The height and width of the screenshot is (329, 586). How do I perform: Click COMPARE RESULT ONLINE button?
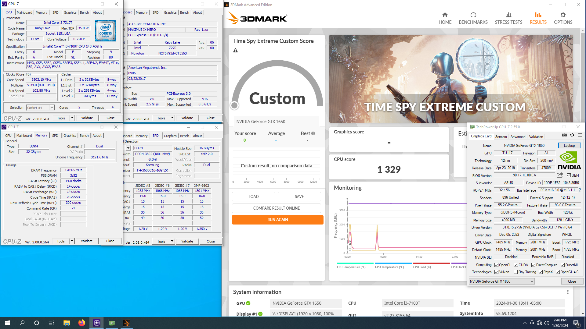[277, 208]
